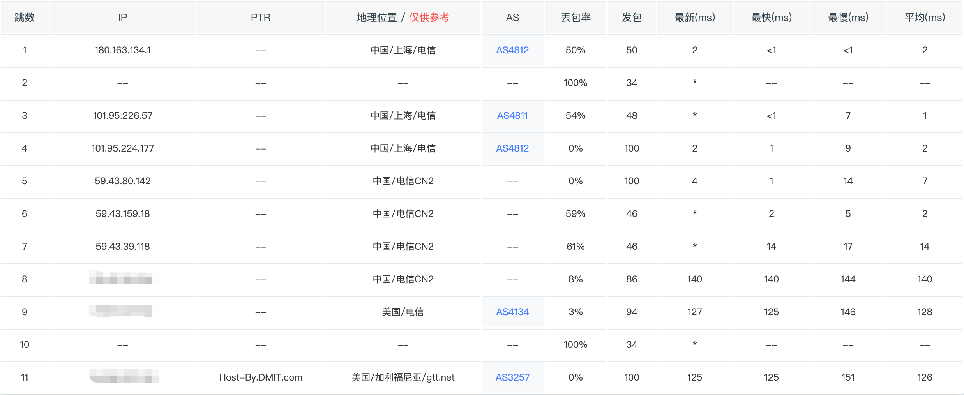This screenshot has width=964, height=395.
Task: Open the AS4812 link in hop 4 row
Action: [512, 148]
